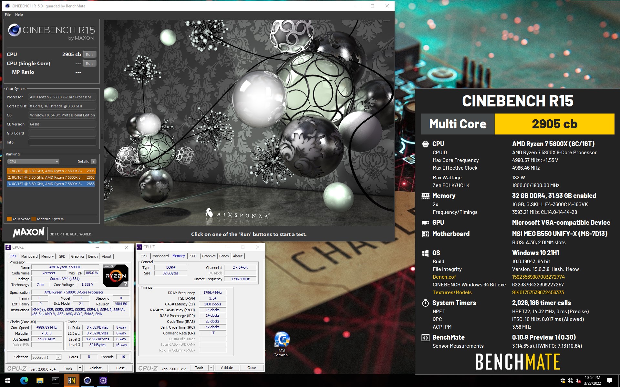The height and width of the screenshot is (387, 620).
Task: Click the yellow 2905 cb score box
Action: 554,124
